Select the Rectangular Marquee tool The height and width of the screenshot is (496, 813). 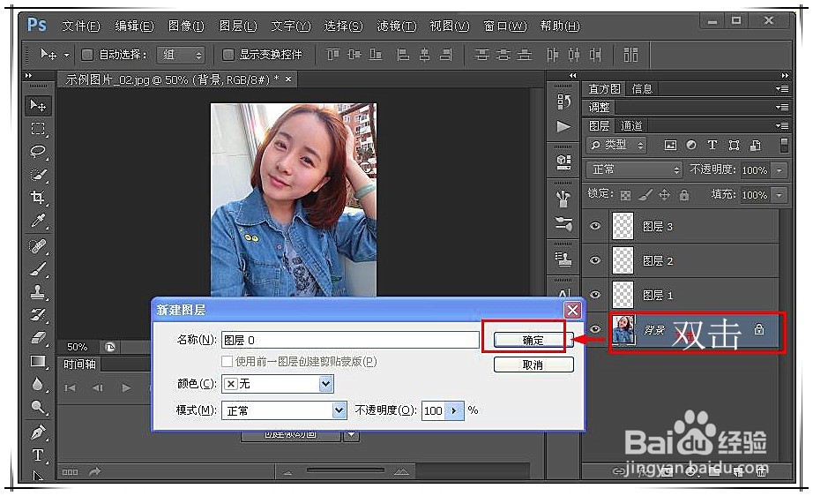tap(38, 128)
